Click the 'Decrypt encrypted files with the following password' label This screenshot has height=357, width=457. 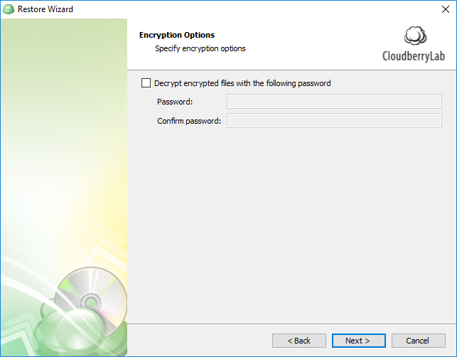[x=242, y=83]
